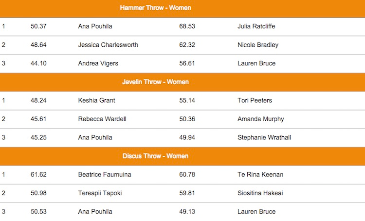The width and height of the screenshot is (365, 221).
Task: Click Siositina Hakeai's name
Action: click(260, 193)
